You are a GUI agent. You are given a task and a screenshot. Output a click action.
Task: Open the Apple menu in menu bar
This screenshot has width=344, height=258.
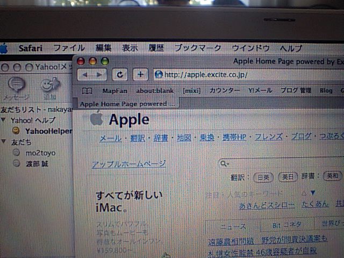3,48
